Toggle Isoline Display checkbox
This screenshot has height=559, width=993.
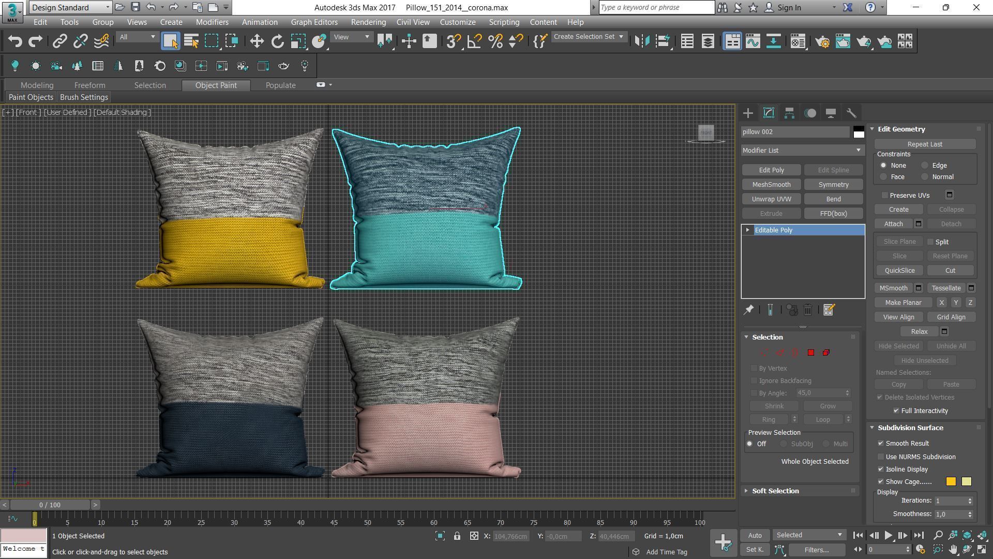pos(881,469)
